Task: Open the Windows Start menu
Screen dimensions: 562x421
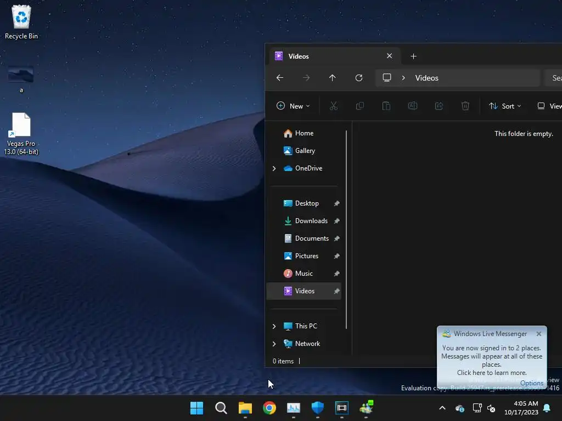Action: [x=196, y=408]
